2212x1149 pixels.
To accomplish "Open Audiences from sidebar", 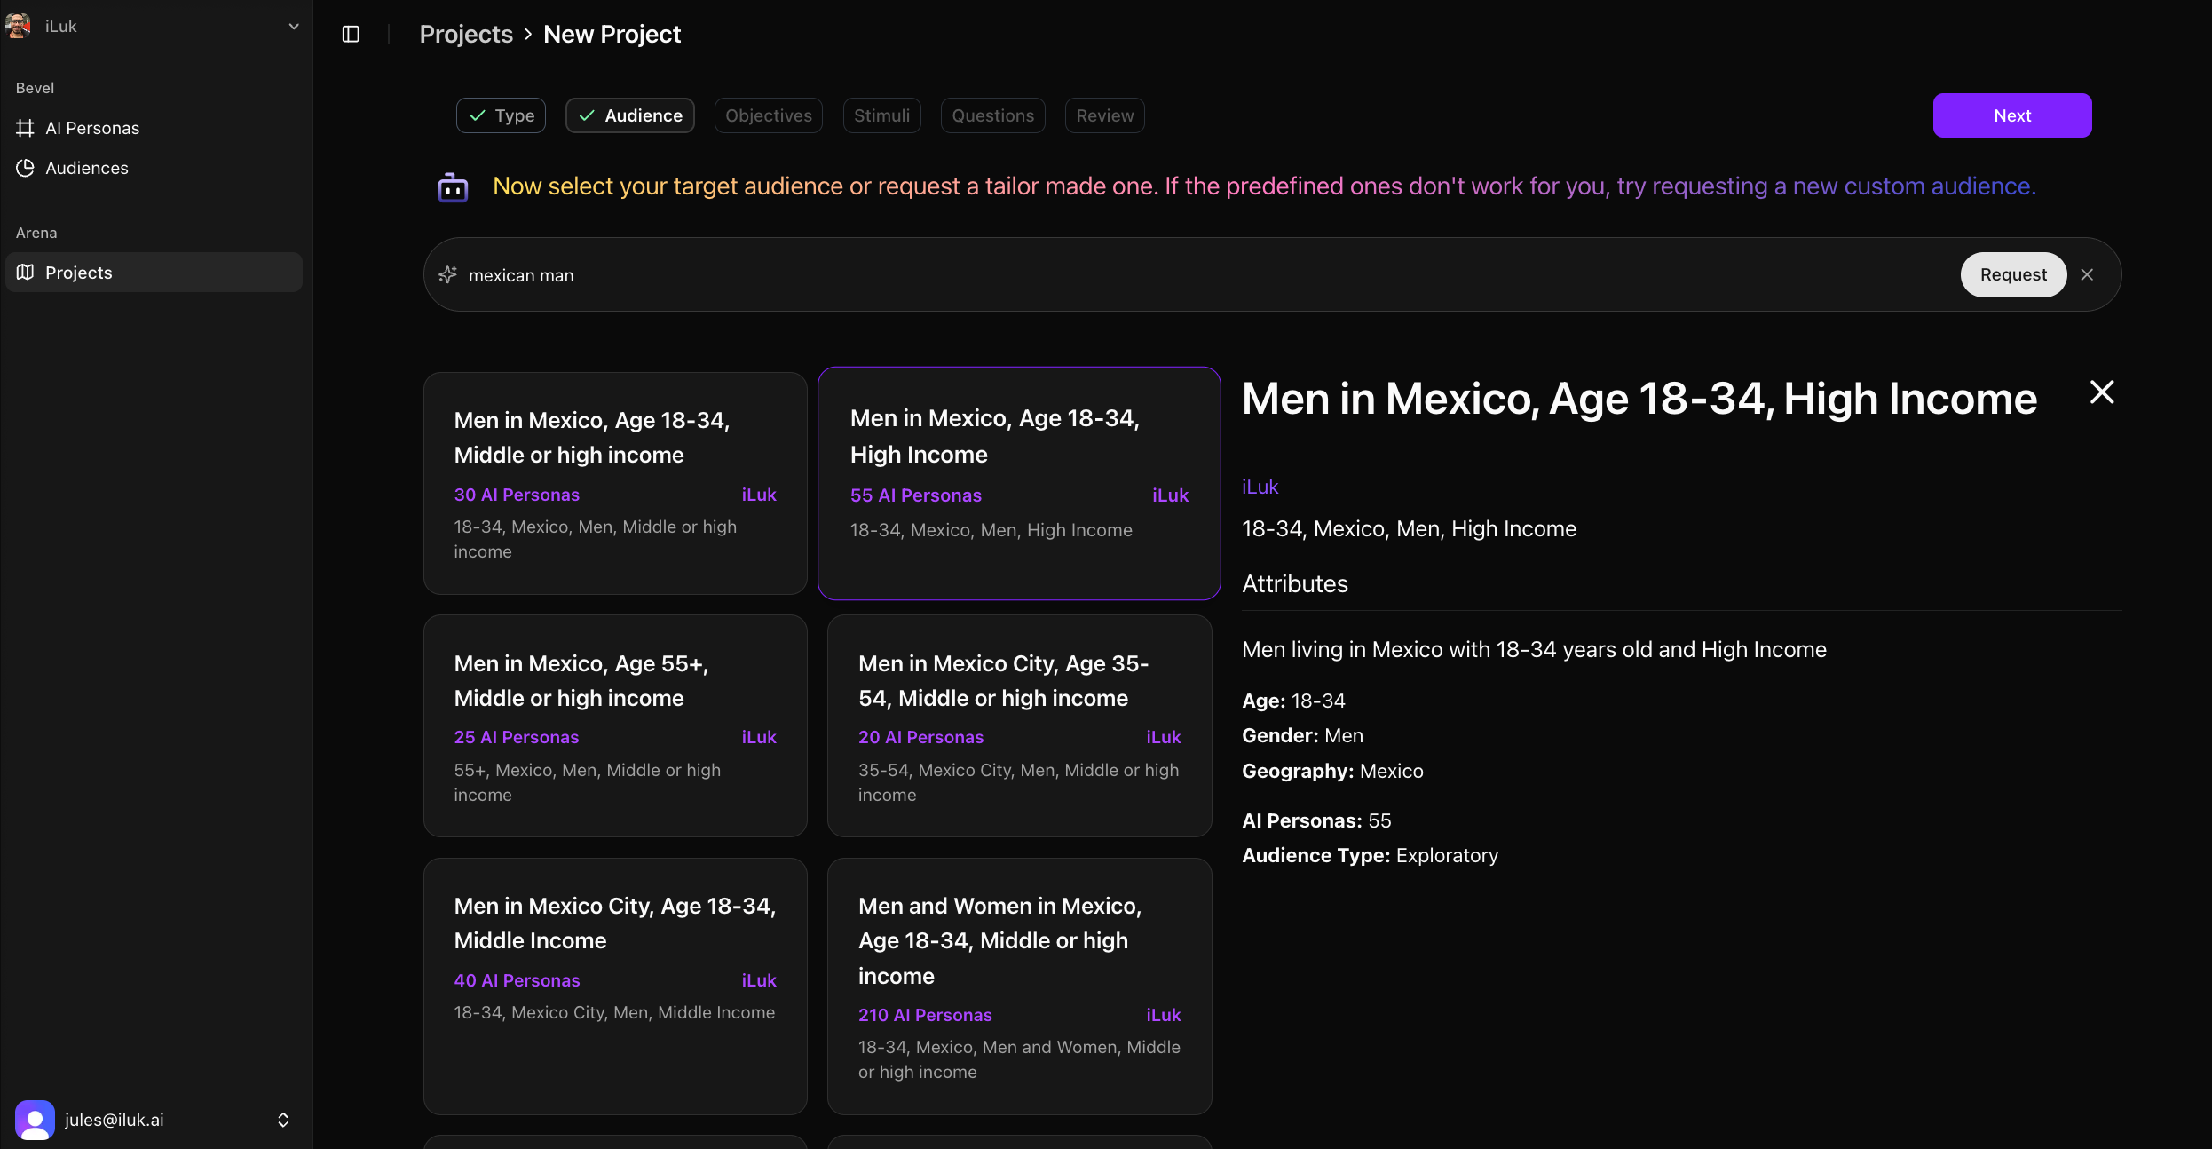I will coord(86,168).
